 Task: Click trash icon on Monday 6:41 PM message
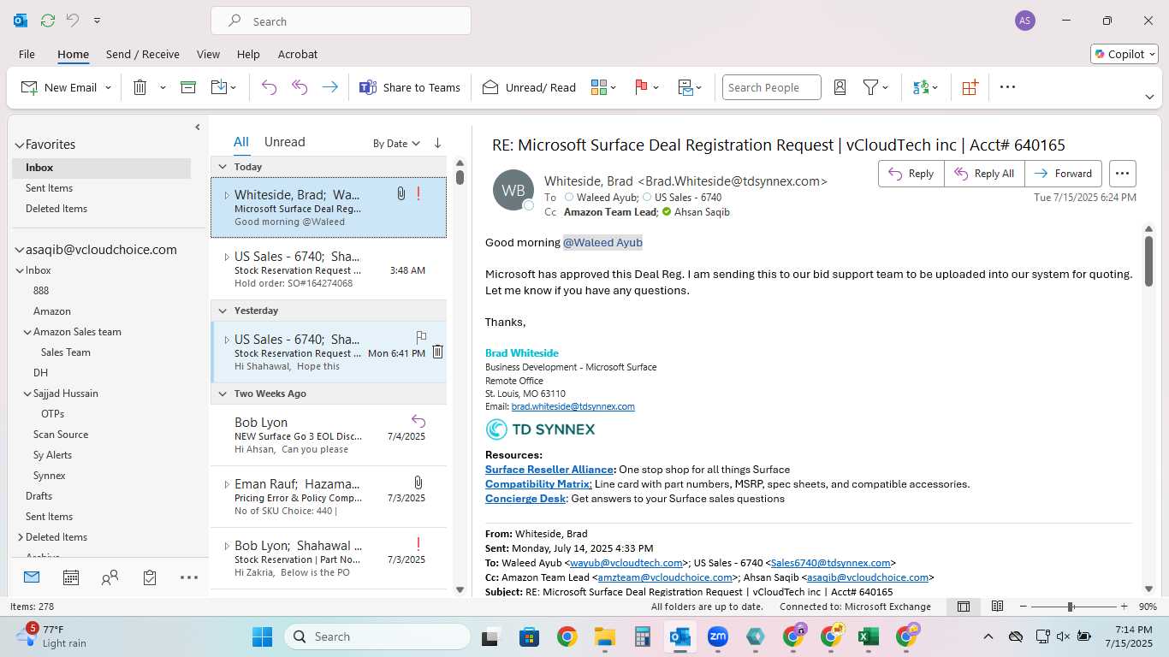437,352
